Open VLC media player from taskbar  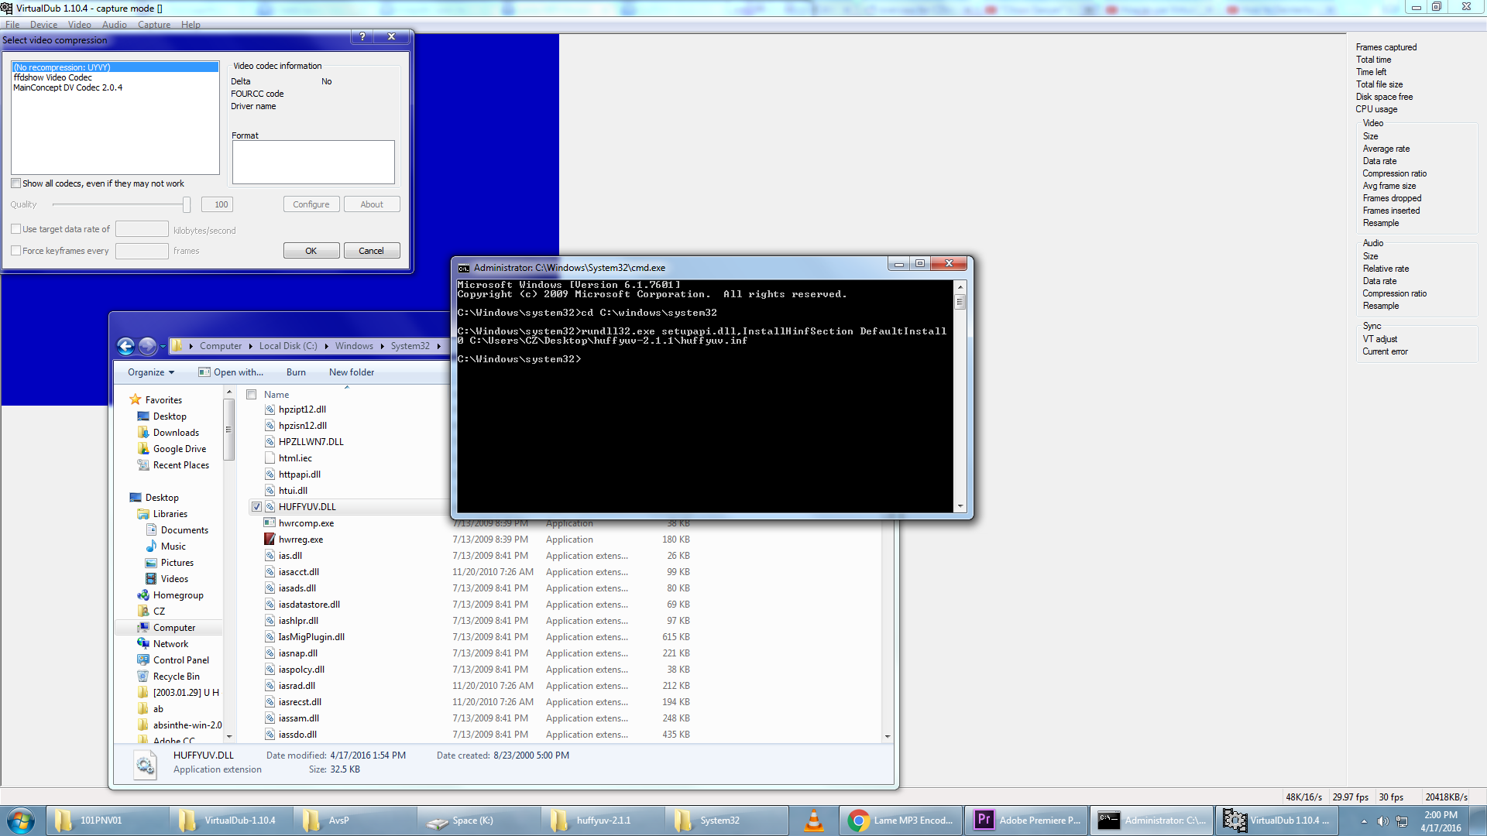[813, 821]
